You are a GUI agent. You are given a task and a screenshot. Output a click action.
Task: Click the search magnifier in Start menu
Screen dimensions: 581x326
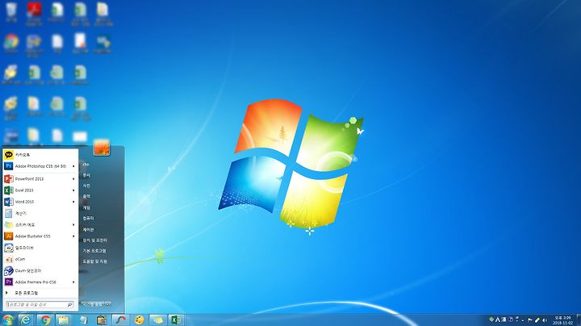point(69,304)
